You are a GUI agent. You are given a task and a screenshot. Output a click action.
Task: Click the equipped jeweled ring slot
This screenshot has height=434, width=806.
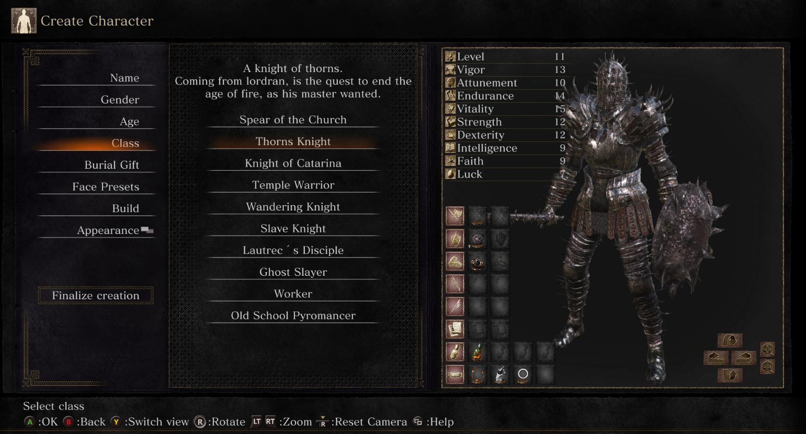point(477,261)
